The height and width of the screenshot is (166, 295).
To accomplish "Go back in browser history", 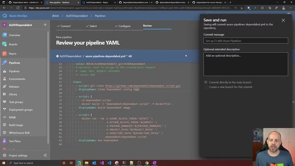I will (x=4, y=8).
